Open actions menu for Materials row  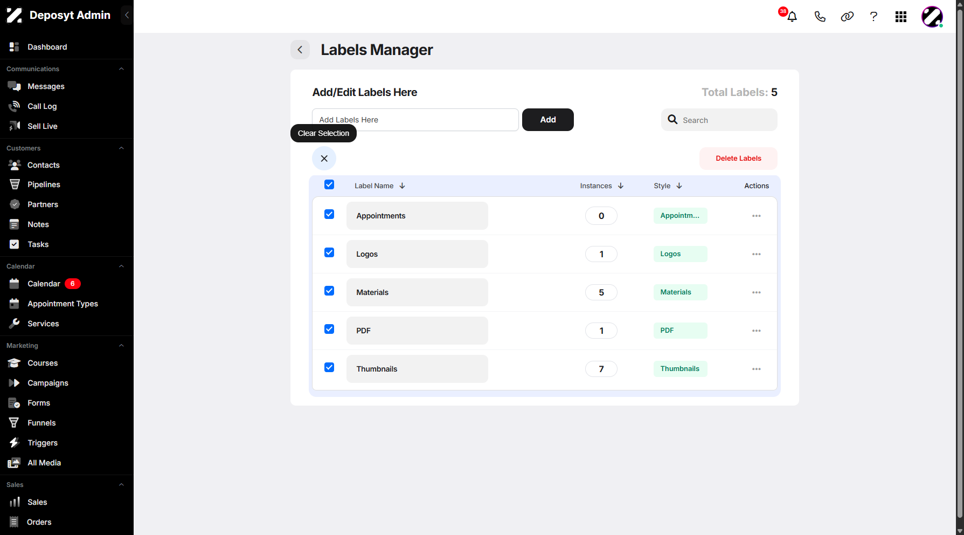757,292
